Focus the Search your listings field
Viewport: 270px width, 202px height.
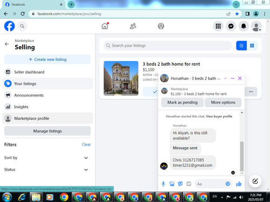click(168, 46)
